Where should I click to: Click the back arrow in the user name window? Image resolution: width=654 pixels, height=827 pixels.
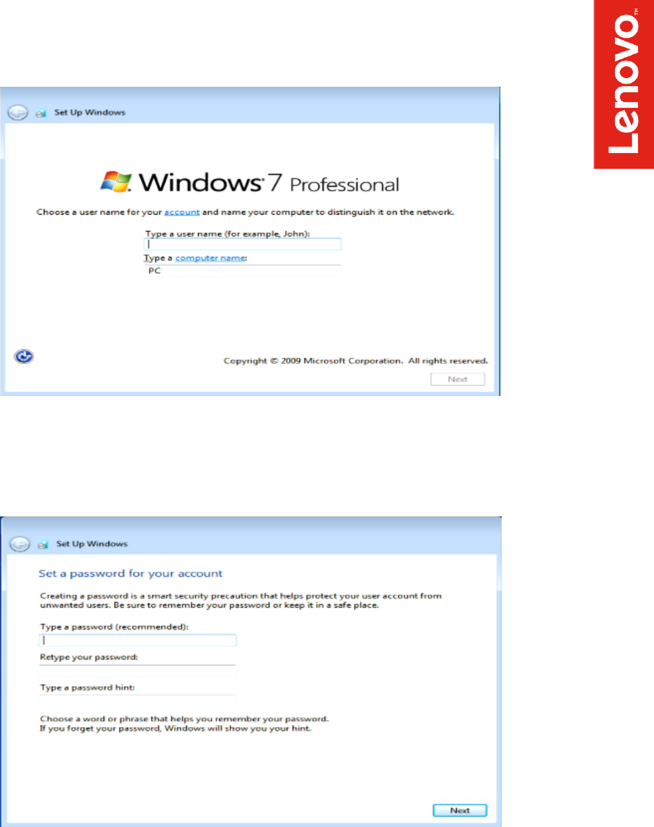[x=18, y=113]
